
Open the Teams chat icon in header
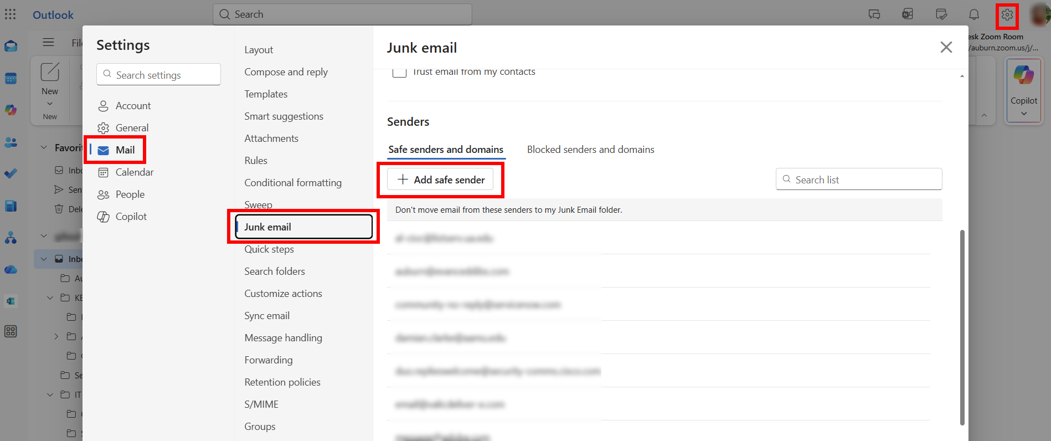[x=874, y=14]
